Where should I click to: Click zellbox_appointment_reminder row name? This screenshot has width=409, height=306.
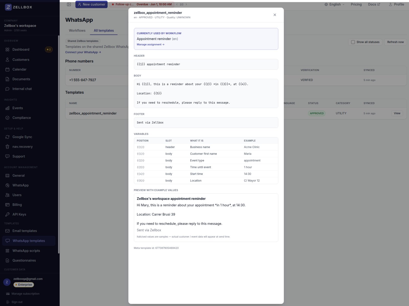point(93,113)
